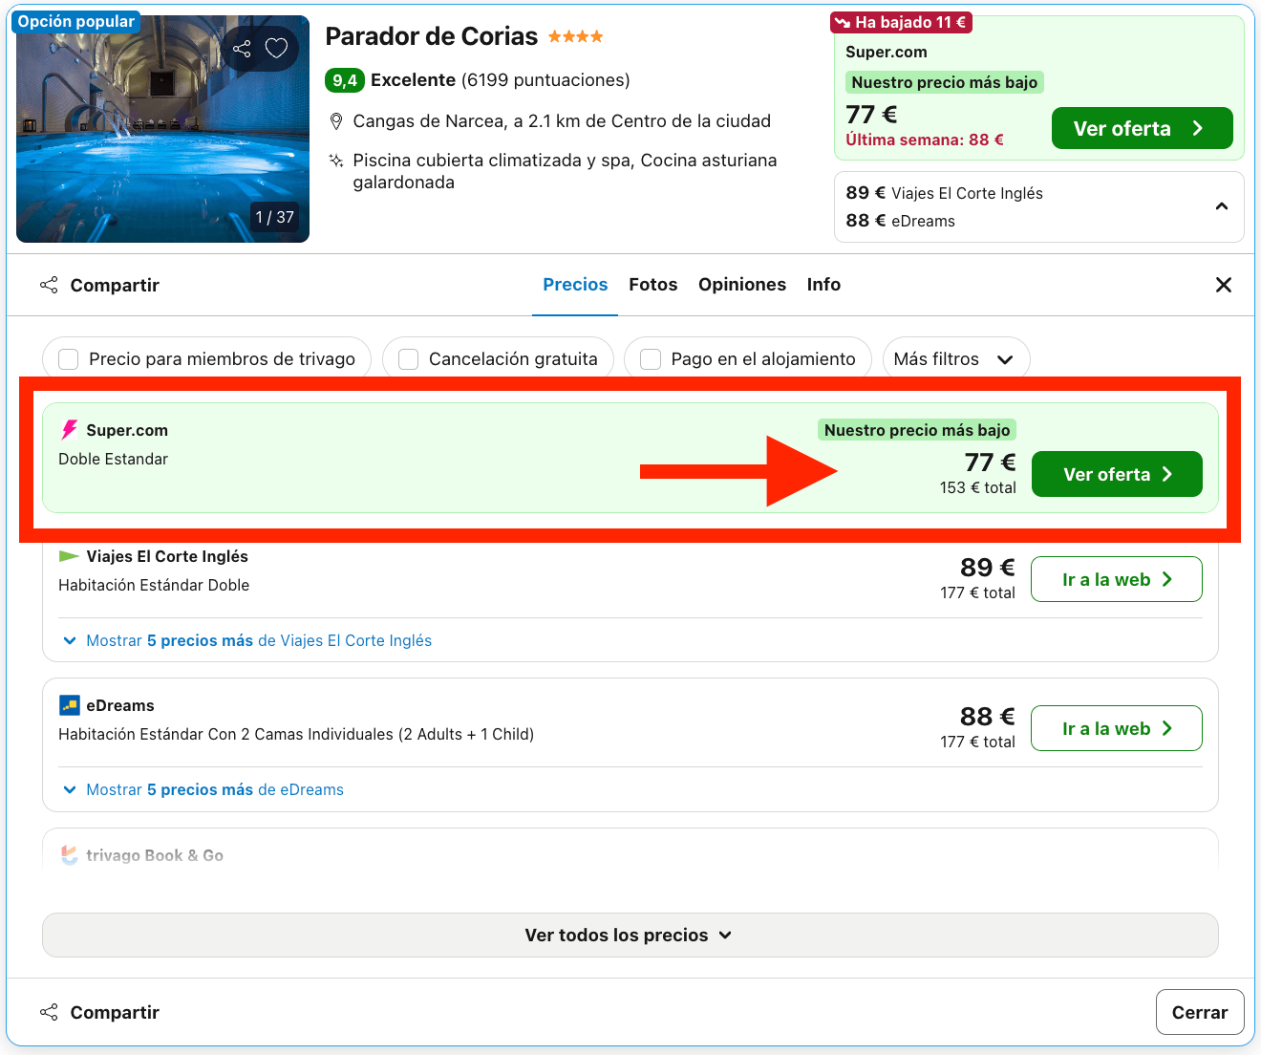This screenshot has width=1261, height=1055.
Task: Tap the heart favorite icon on the photo
Action: pyautogui.click(x=277, y=49)
